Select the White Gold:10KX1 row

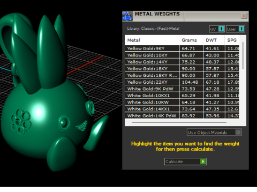[x=182, y=95]
